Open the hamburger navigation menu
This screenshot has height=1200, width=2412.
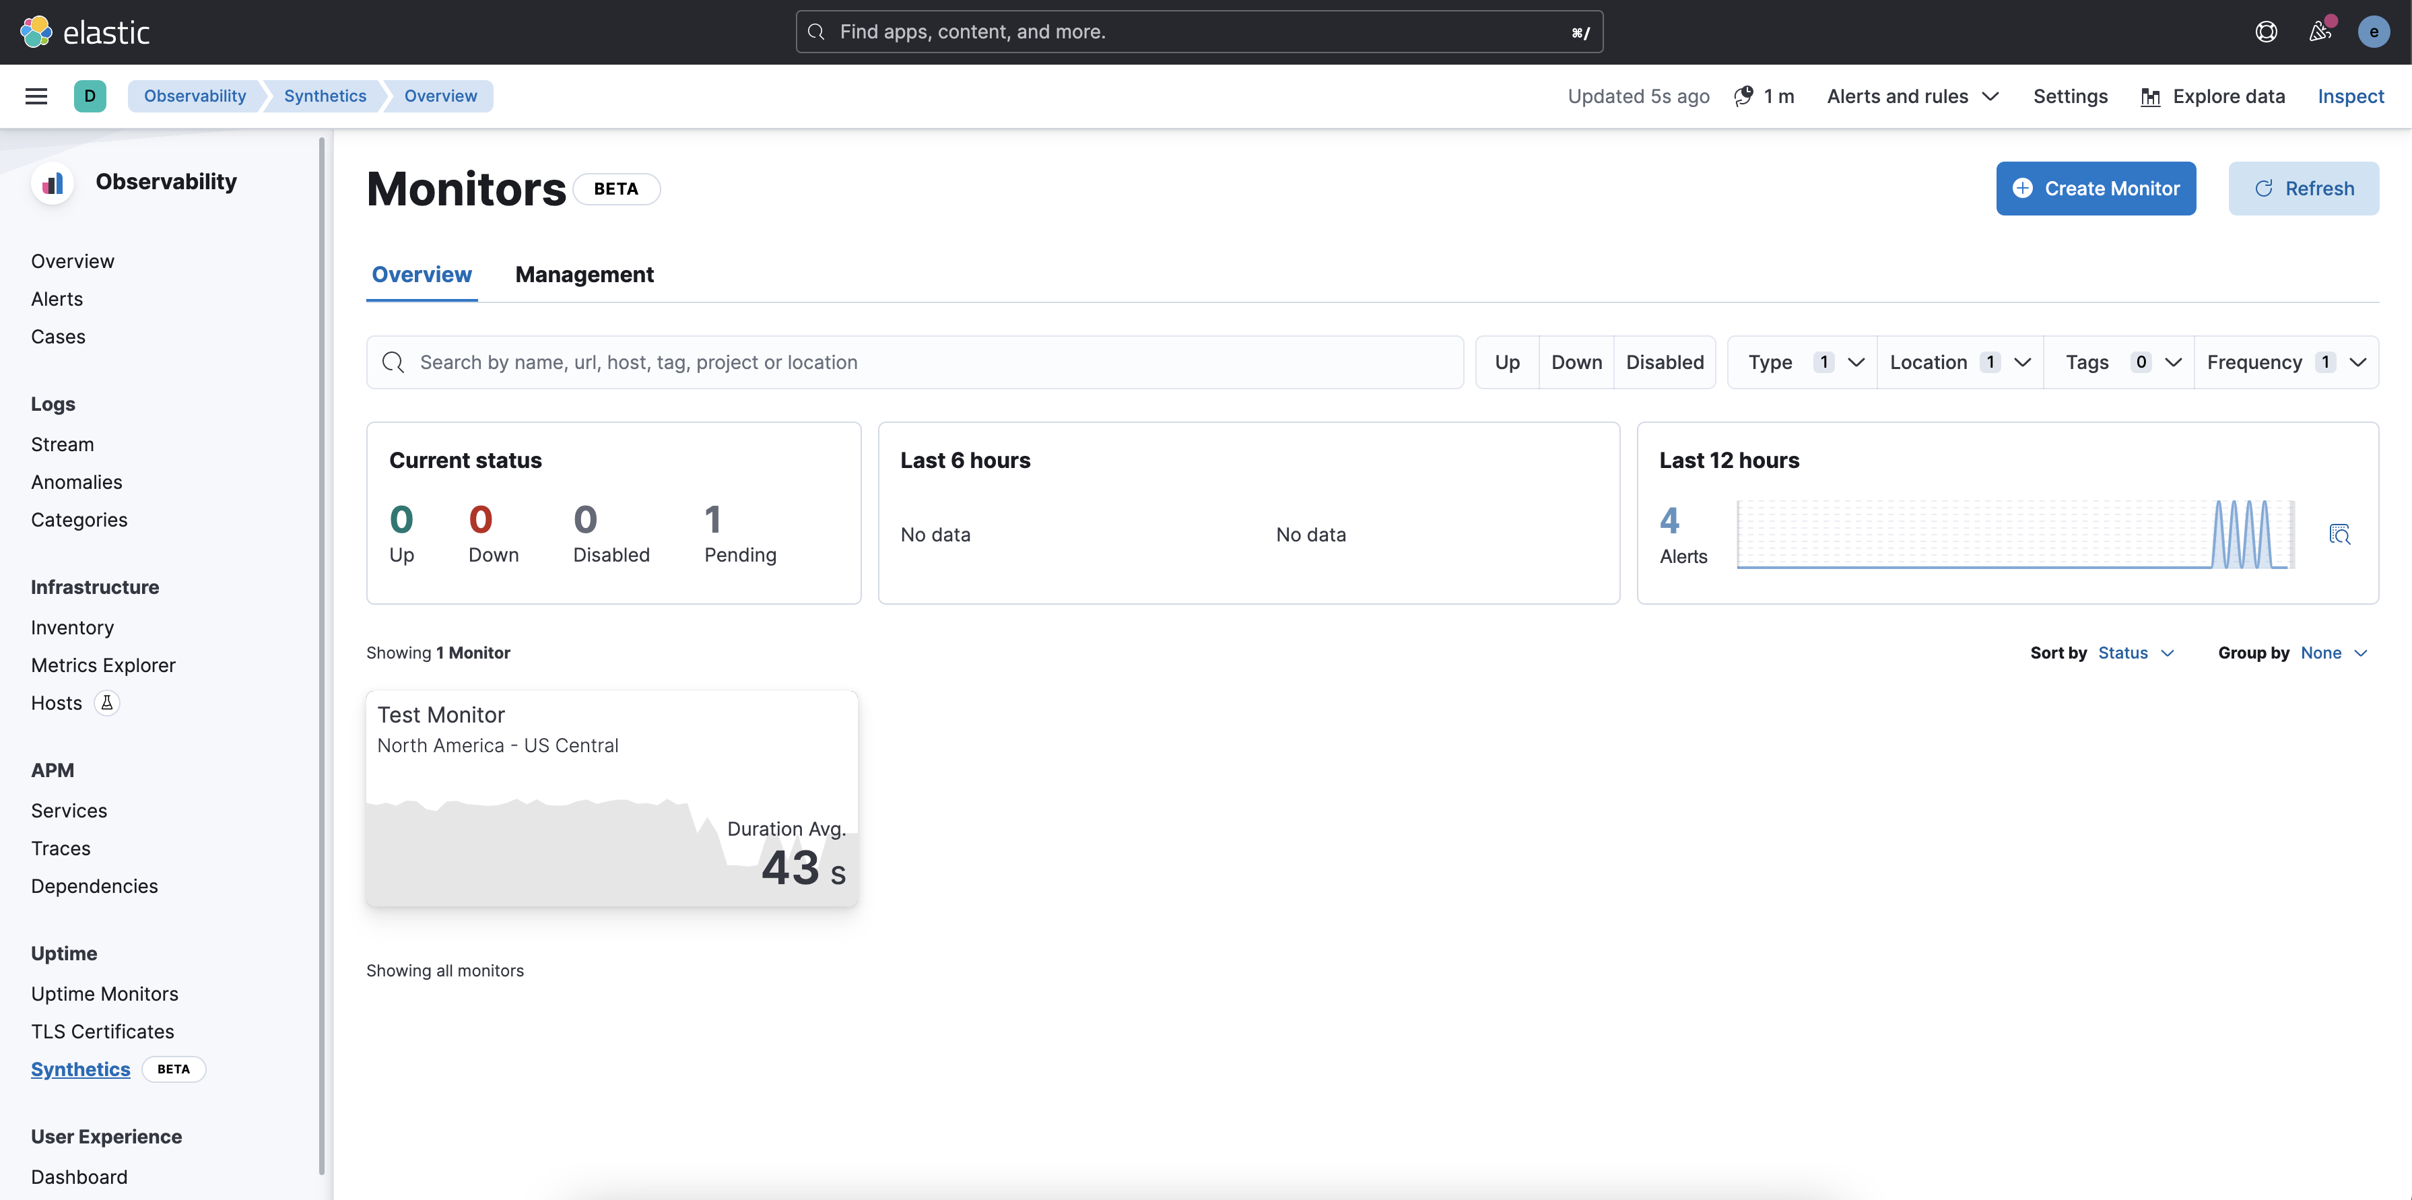click(36, 96)
